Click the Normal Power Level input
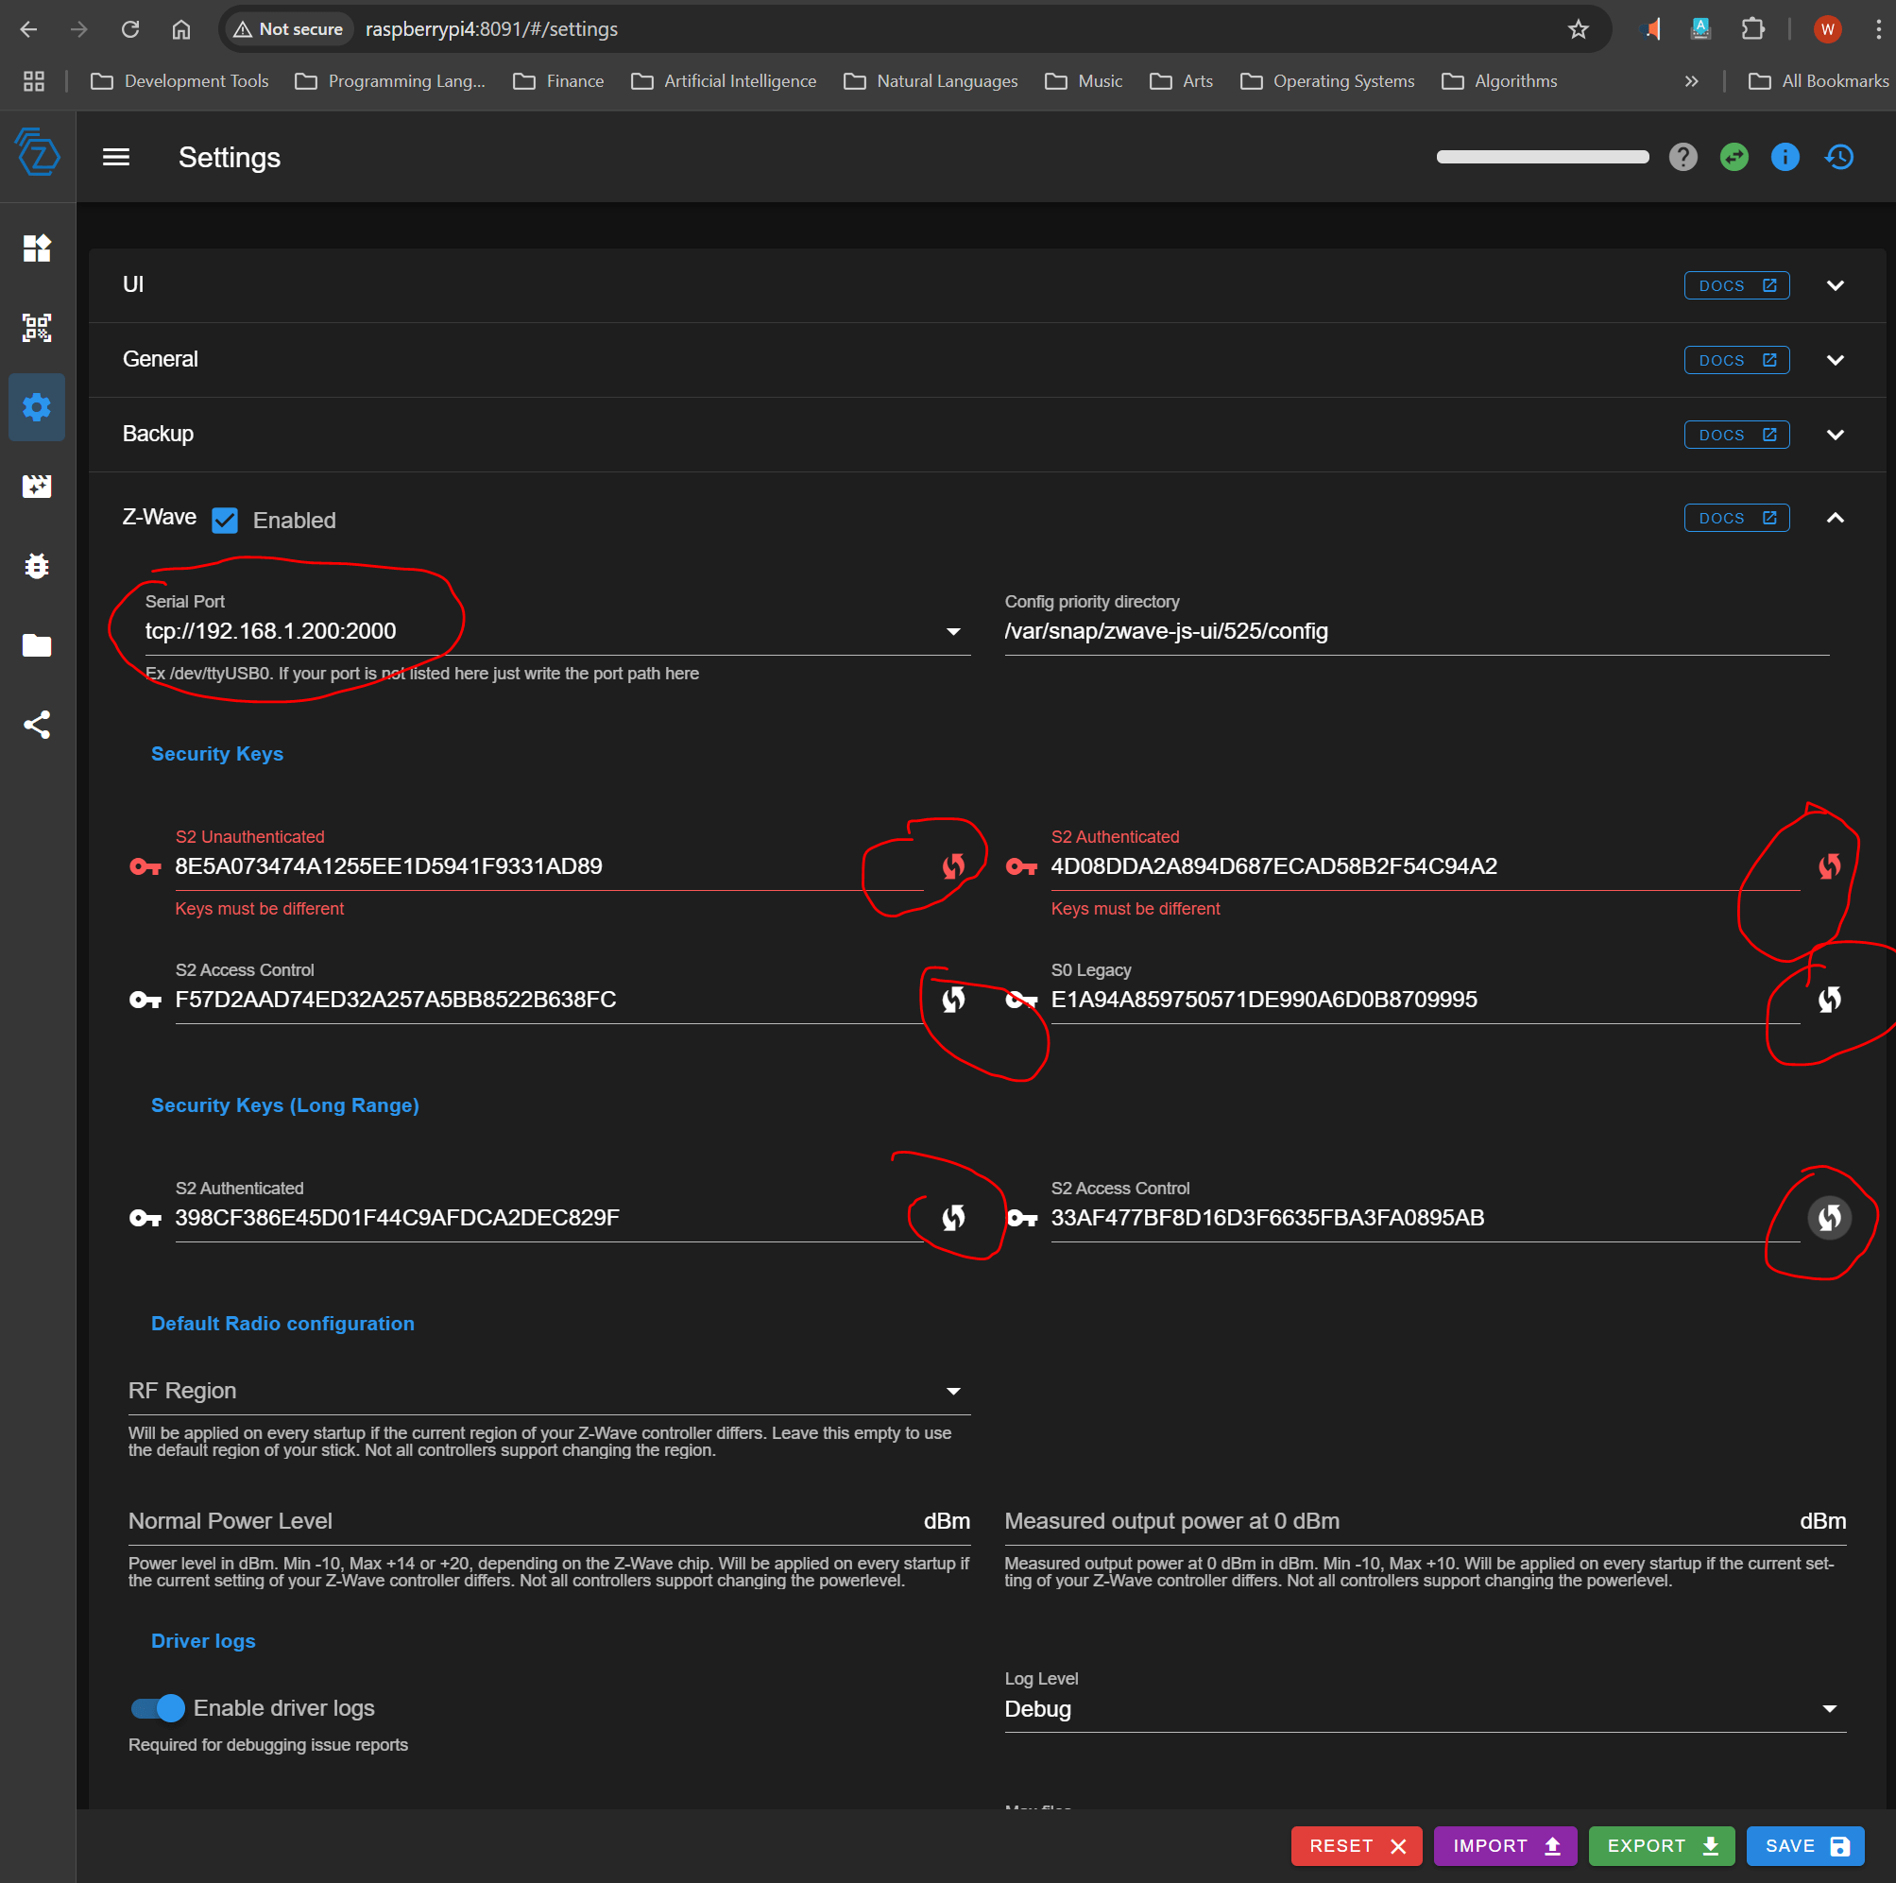The height and width of the screenshot is (1883, 1896). 549,1521
